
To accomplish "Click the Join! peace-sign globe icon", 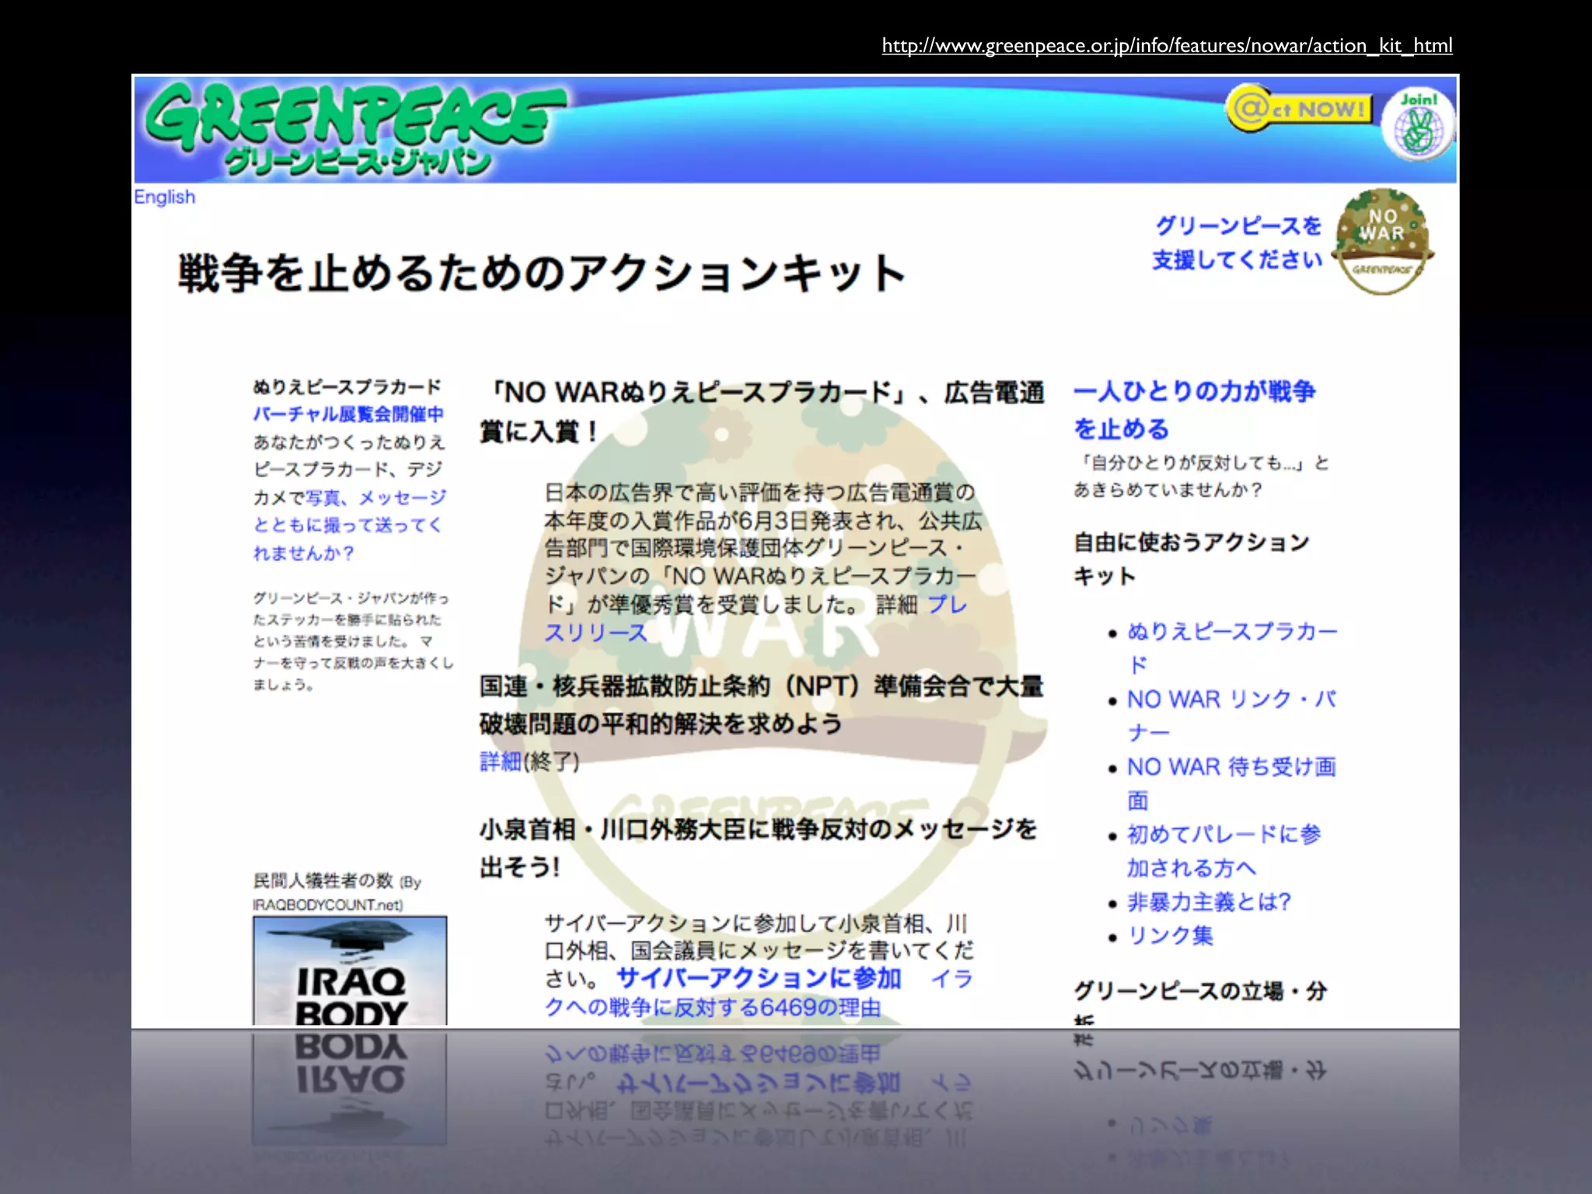I will 1418,124.
